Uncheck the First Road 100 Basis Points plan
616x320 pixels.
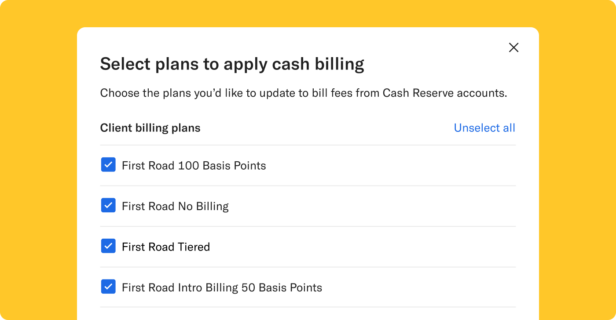pyautogui.click(x=108, y=165)
